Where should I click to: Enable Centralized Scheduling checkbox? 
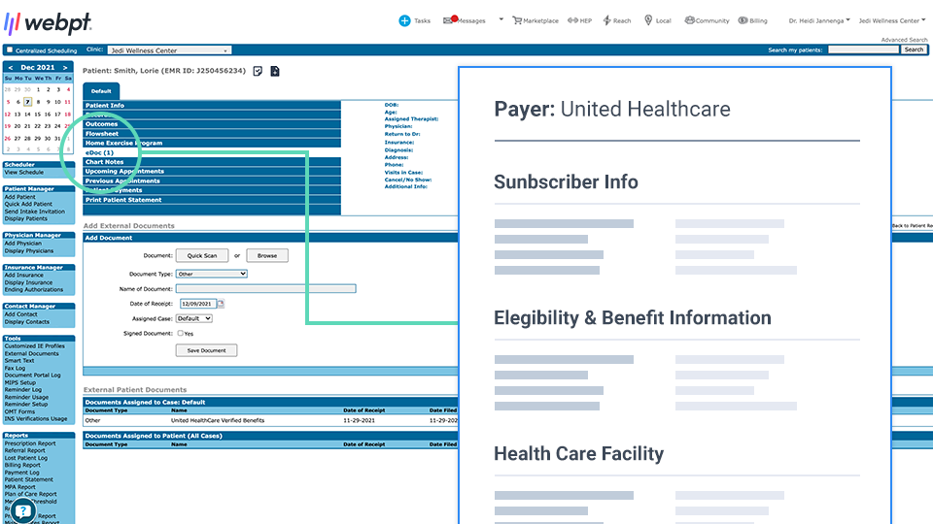click(x=10, y=50)
